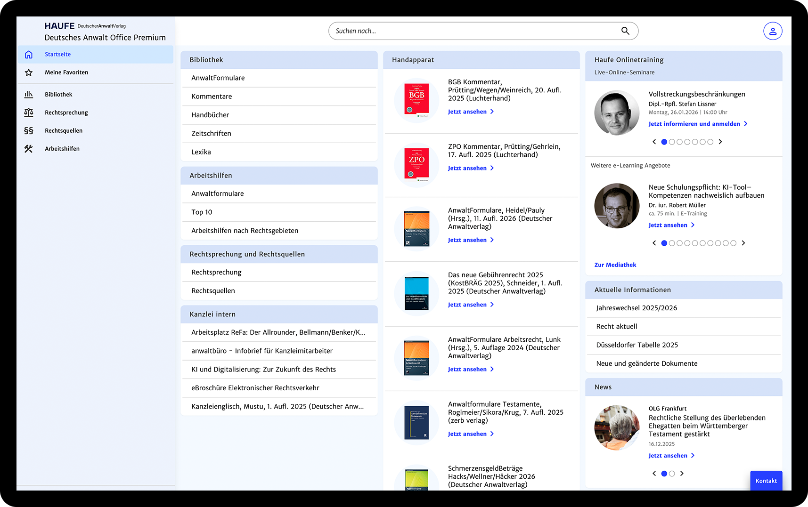The width and height of the screenshot is (808, 507).
Task: Click the paragraph signs icon for Rechtsquellen
Action: [29, 131]
